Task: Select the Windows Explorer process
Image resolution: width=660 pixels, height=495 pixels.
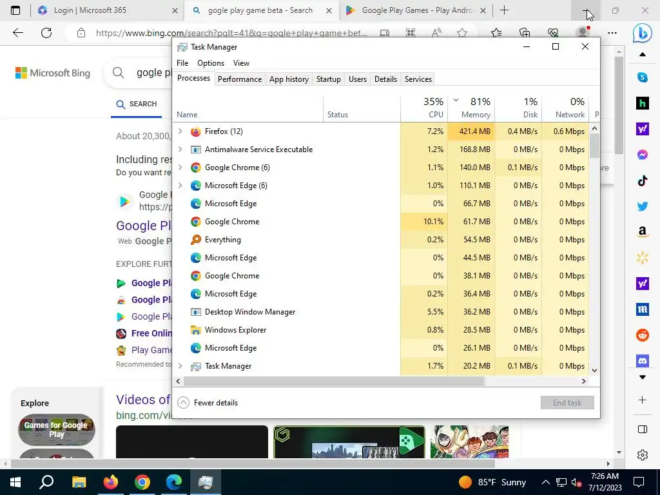Action: pyautogui.click(x=381, y=330)
